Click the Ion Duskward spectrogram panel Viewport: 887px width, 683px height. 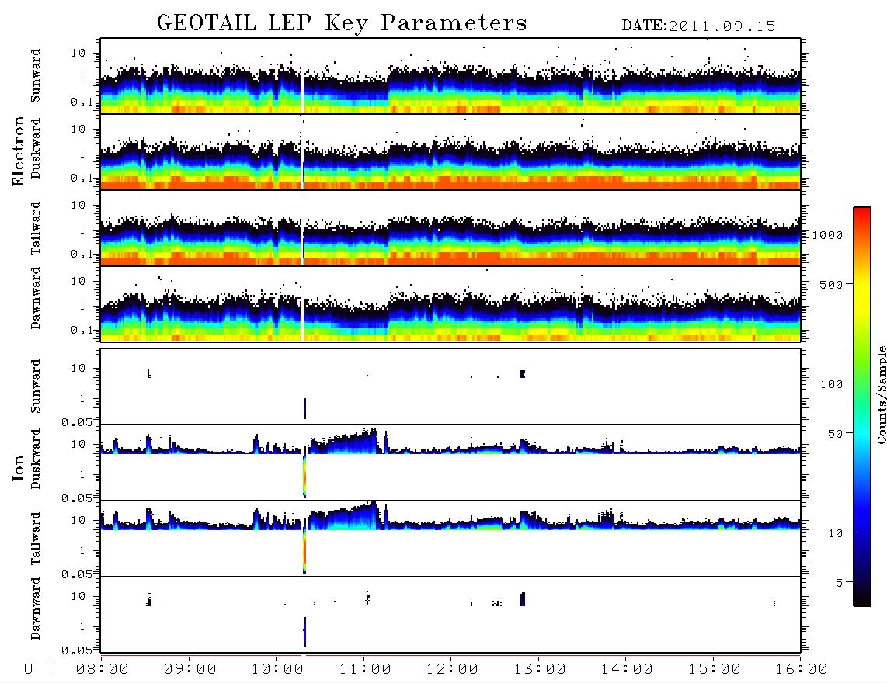click(x=450, y=463)
